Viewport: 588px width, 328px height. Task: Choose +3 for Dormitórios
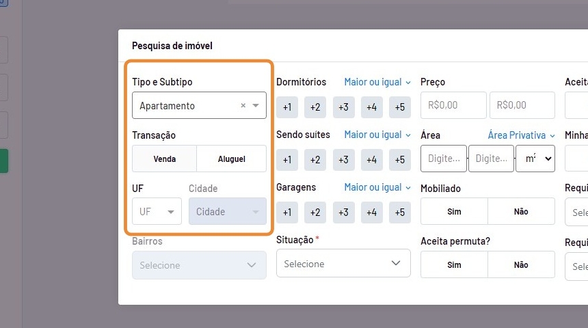[x=343, y=107]
